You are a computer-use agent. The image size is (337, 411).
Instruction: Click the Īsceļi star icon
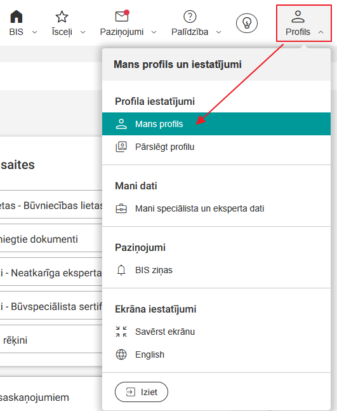(x=62, y=17)
